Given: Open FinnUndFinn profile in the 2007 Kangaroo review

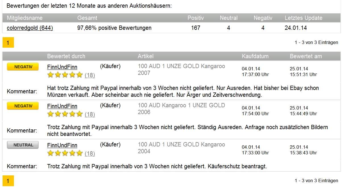Looking at the screenshot, I should [62, 67].
